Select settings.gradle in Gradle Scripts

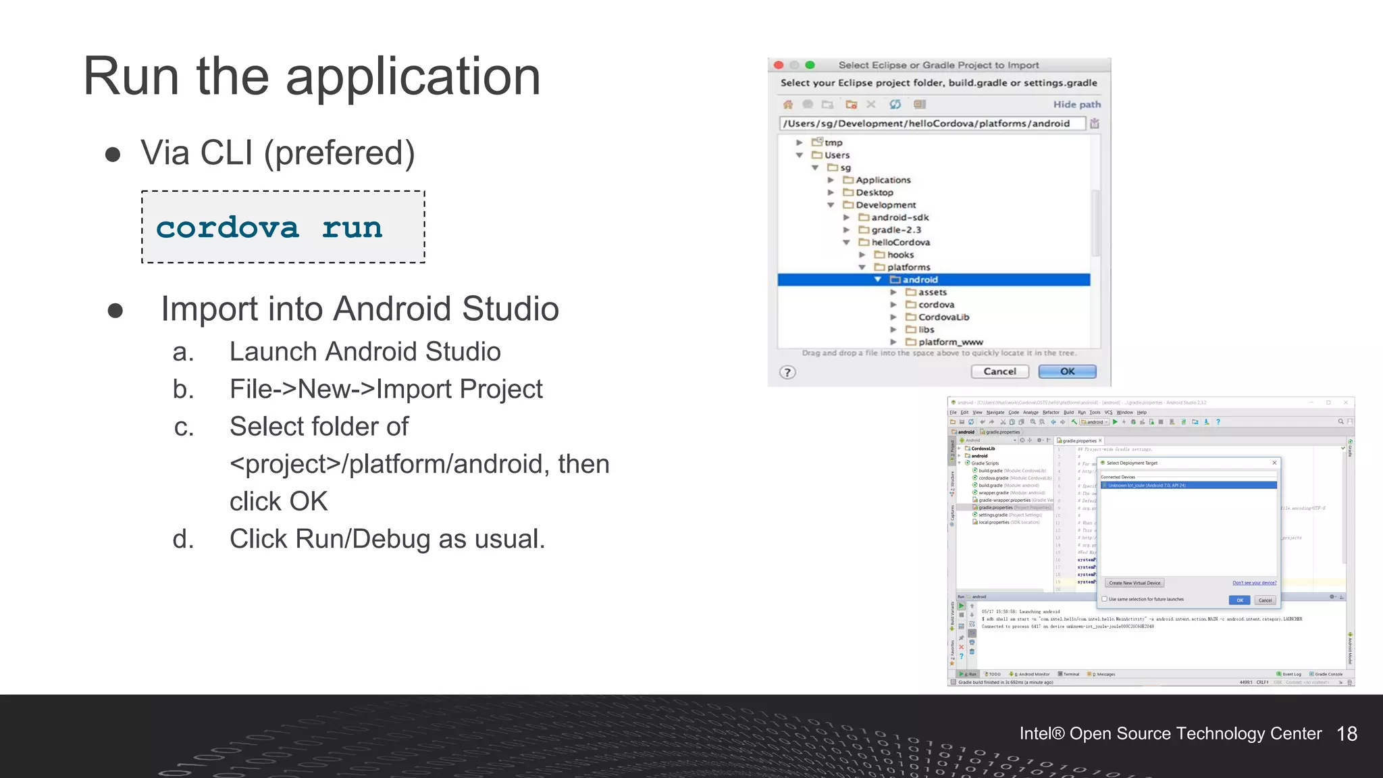[1007, 515]
